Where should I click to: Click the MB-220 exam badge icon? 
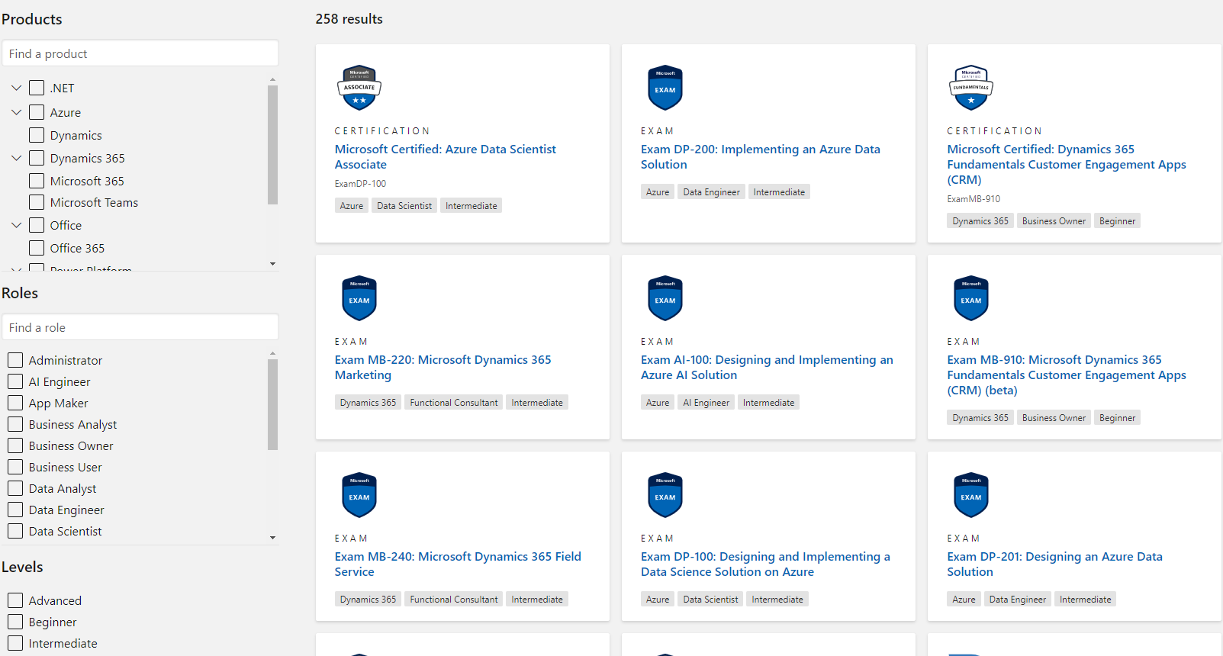tap(359, 298)
